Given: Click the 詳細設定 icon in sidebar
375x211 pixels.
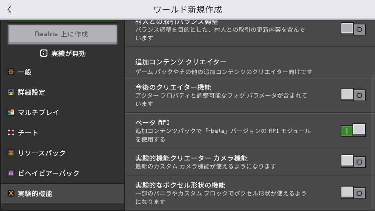Looking at the screenshot, I should 11,92.
